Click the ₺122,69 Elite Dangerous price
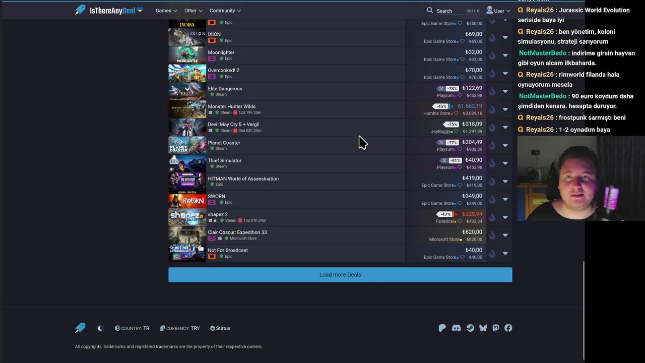 click(472, 88)
